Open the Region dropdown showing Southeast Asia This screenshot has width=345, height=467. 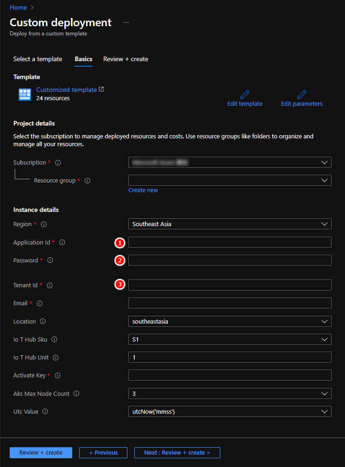point(230,224)
